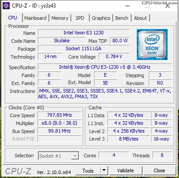Click the Tools button

(x=88, y=171)
